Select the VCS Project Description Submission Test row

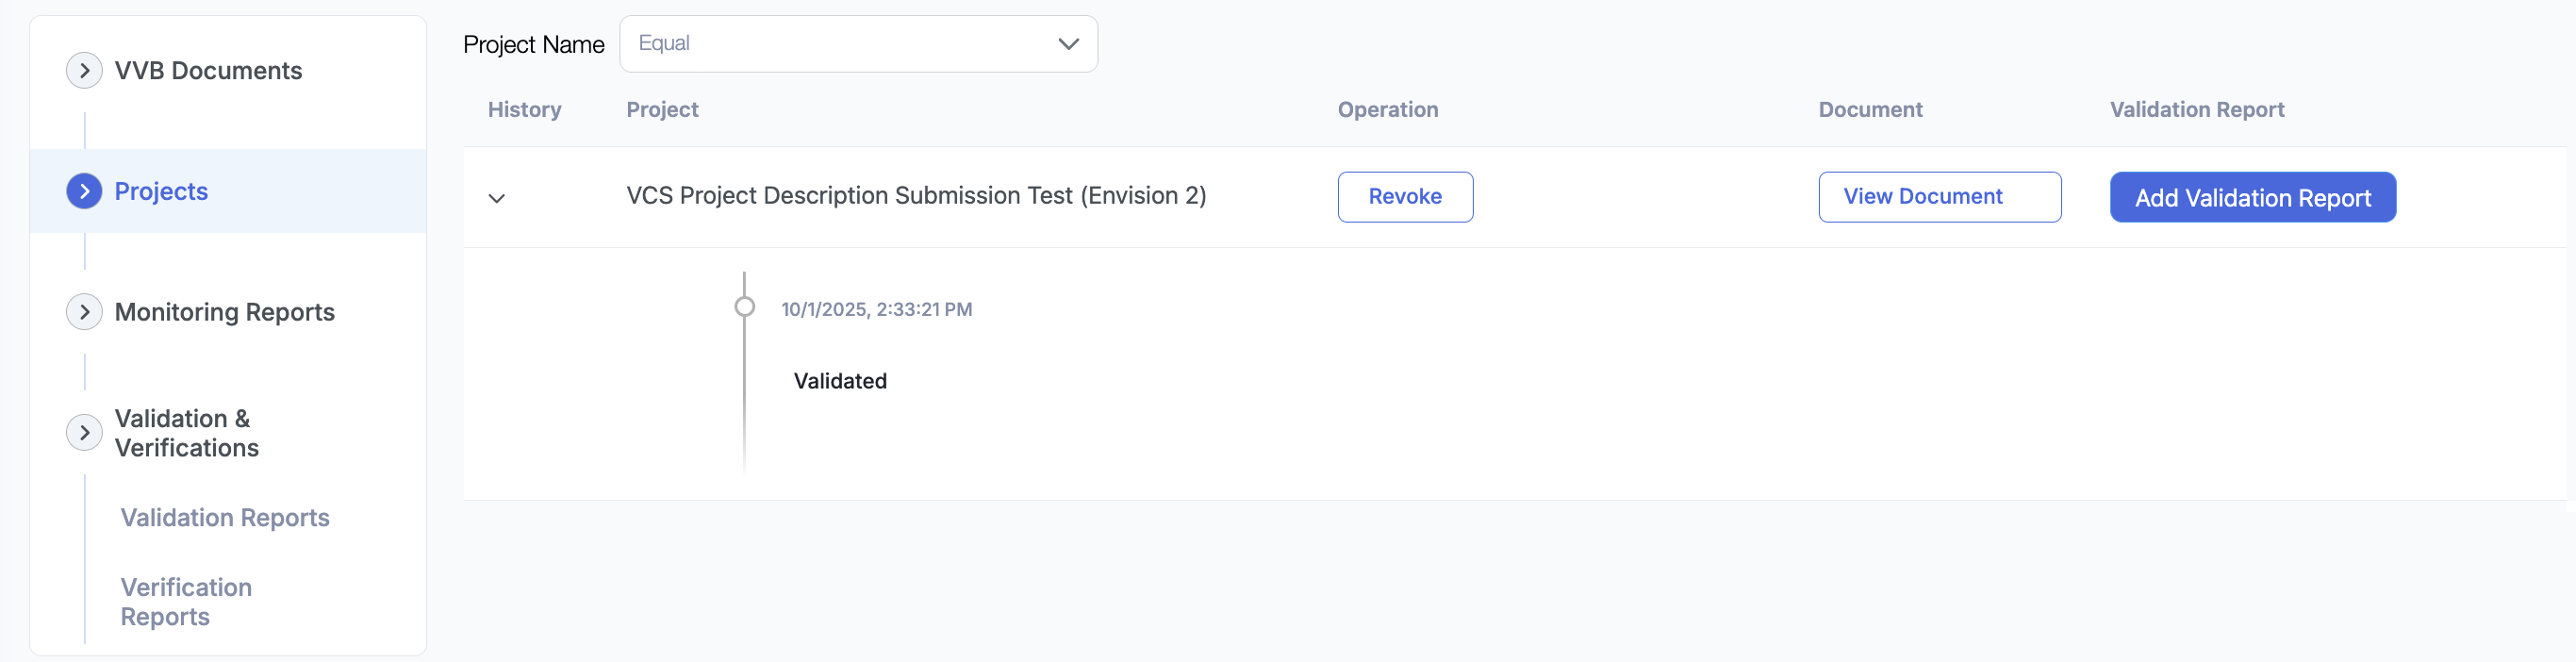[915, 196]
